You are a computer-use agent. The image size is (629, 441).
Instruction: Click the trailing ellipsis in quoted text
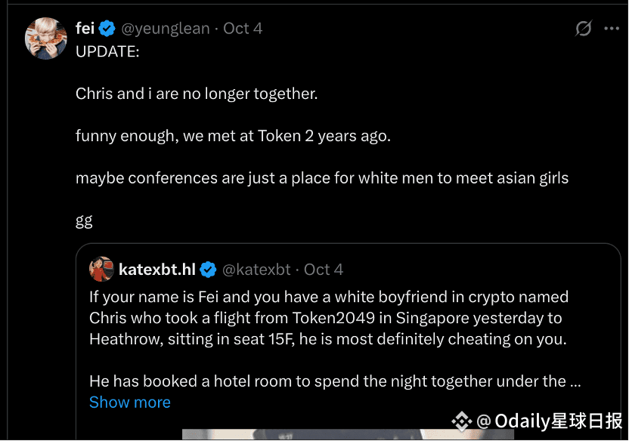[575, 381]
